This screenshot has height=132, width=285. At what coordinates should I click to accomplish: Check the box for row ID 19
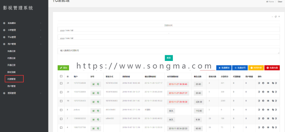[x=61, y=101]
